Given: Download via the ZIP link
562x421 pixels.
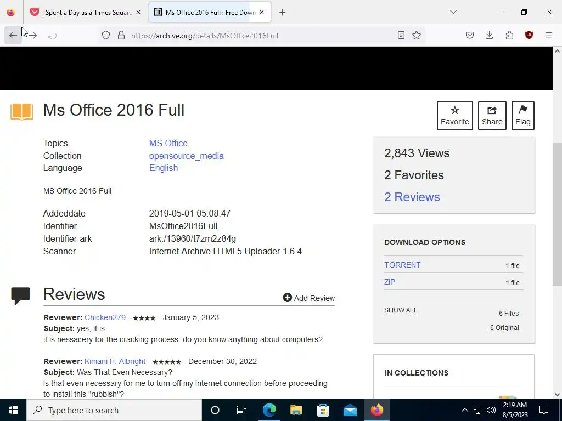Looking at the screenshot, I should [390, 282].
